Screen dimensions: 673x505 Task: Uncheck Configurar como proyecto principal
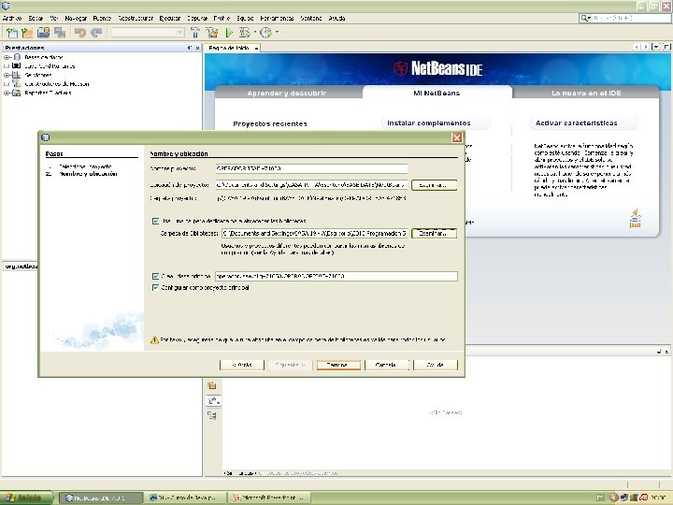155,287
